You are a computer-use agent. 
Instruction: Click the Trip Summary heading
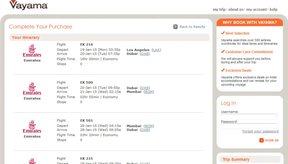[x=236, y=159]
